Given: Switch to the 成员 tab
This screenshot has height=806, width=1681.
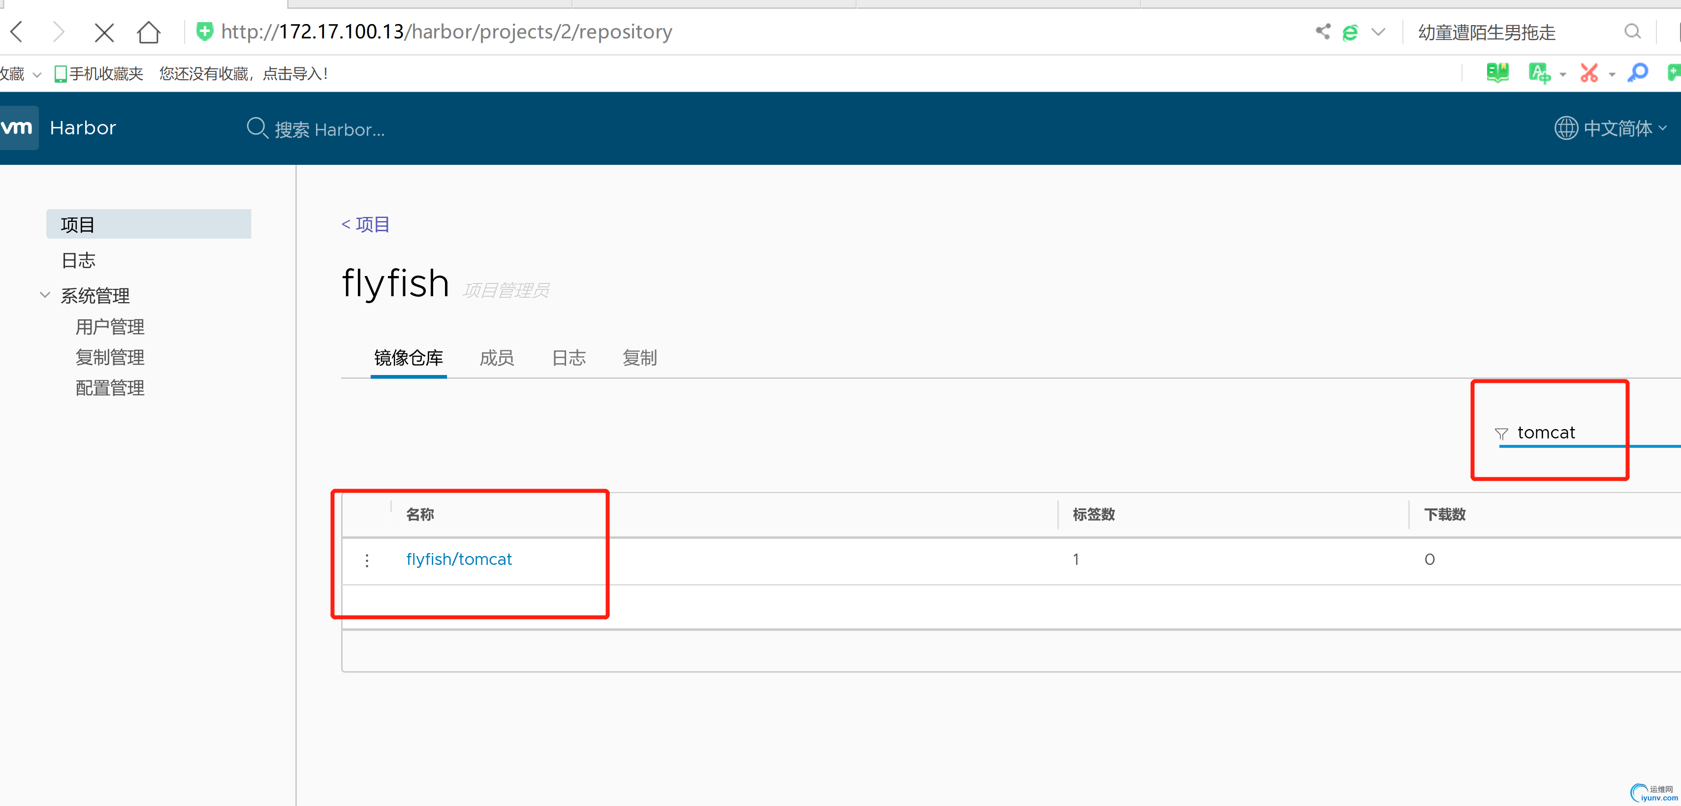Looking at the screenshot, I should coord(497,358).
